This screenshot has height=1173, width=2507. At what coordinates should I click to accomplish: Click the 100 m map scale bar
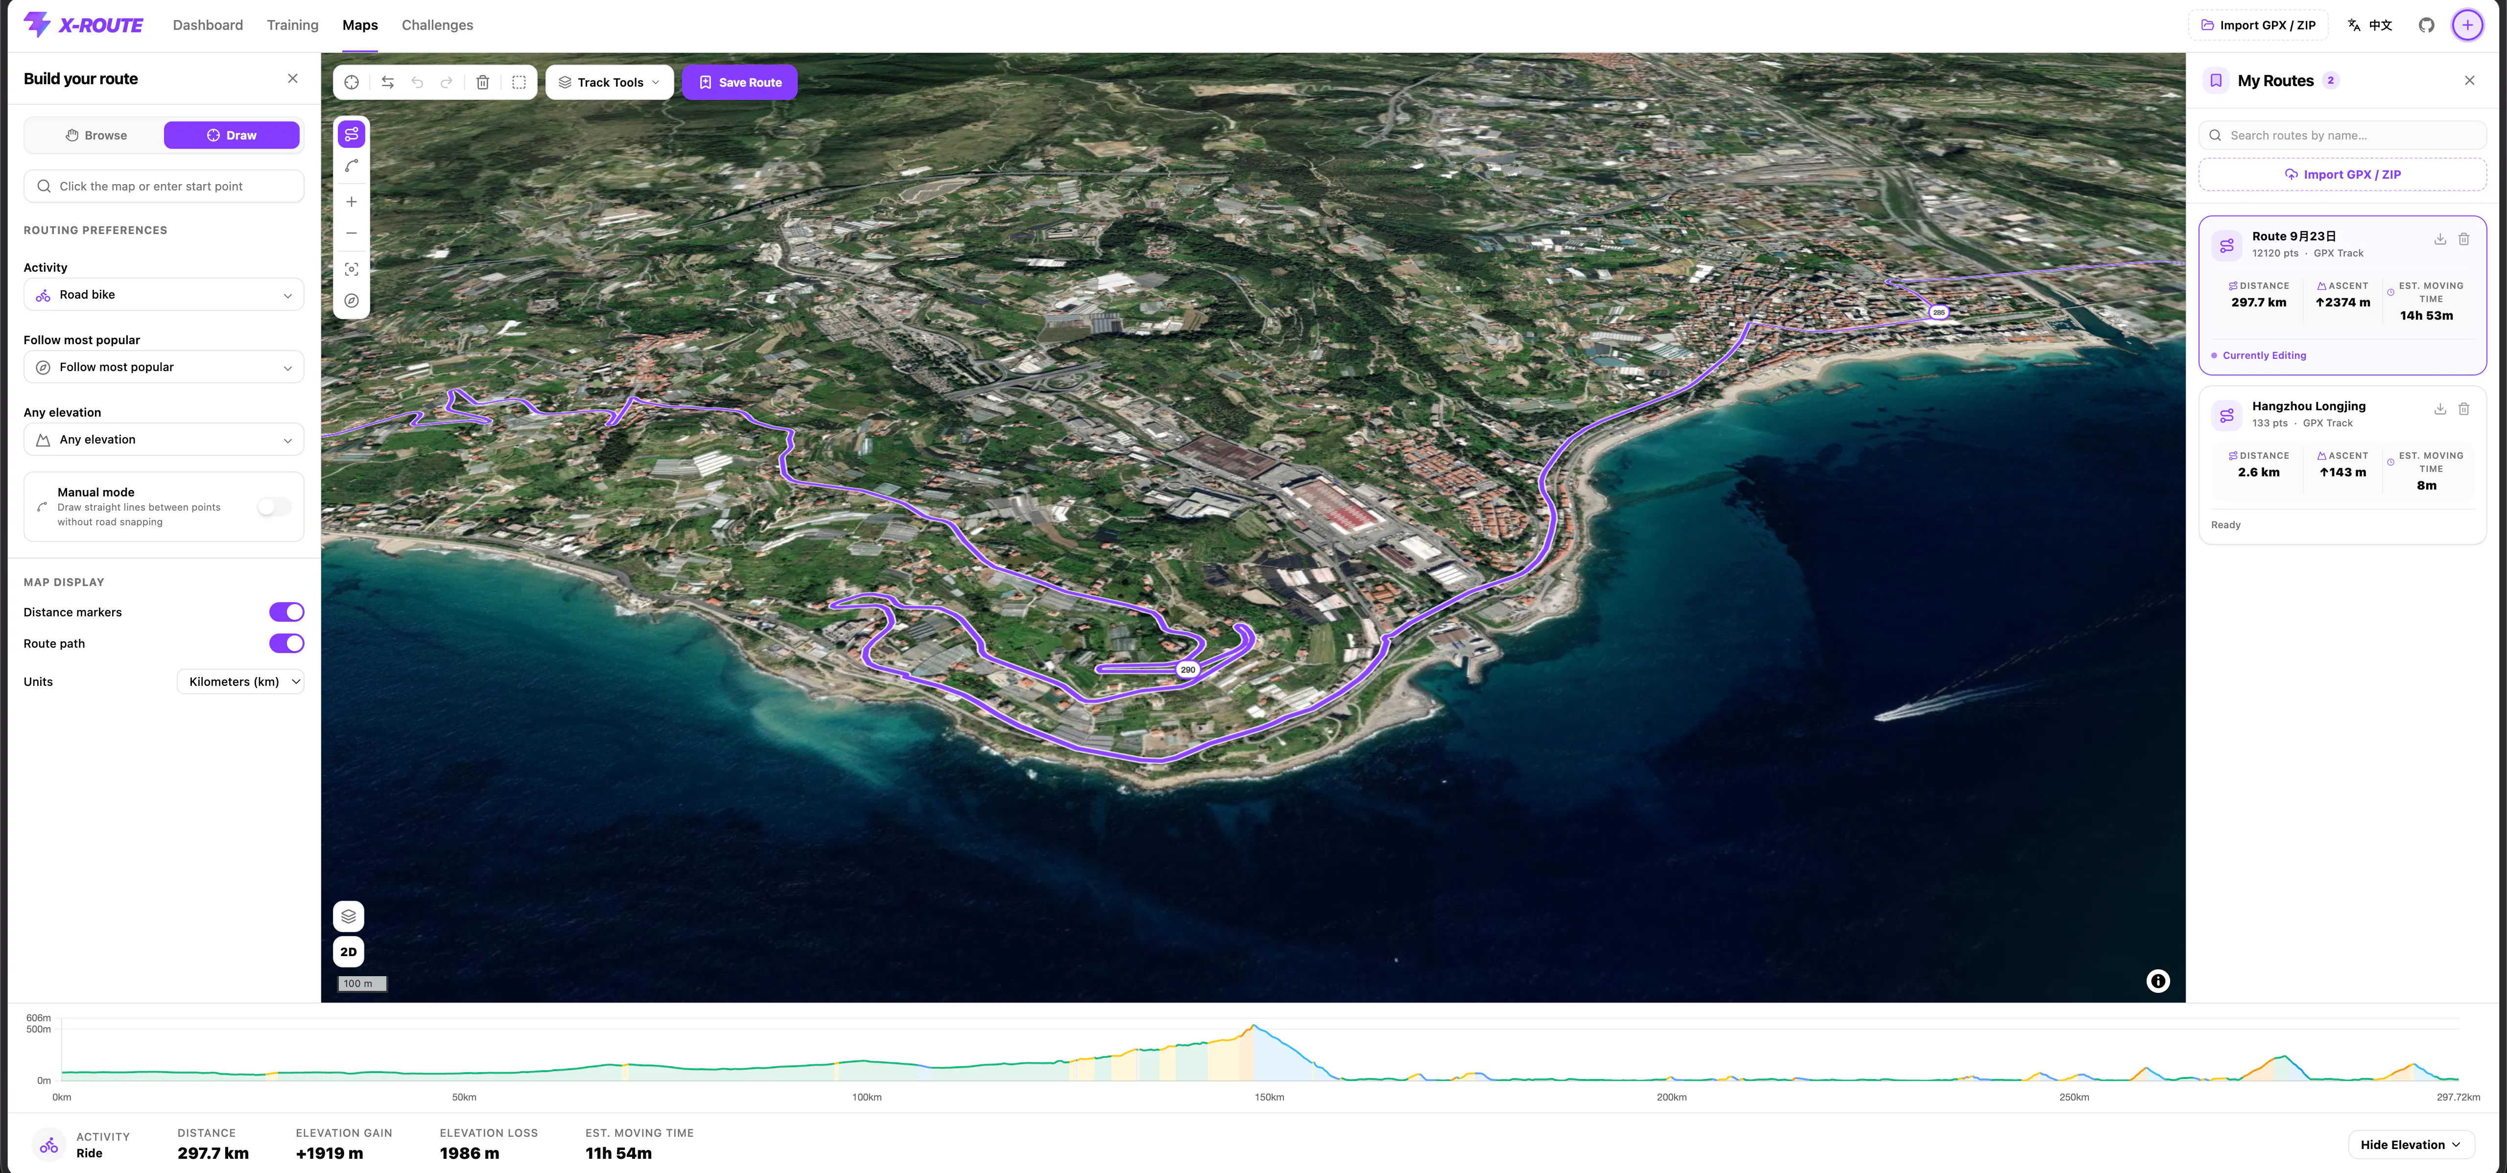coord(362,983)
